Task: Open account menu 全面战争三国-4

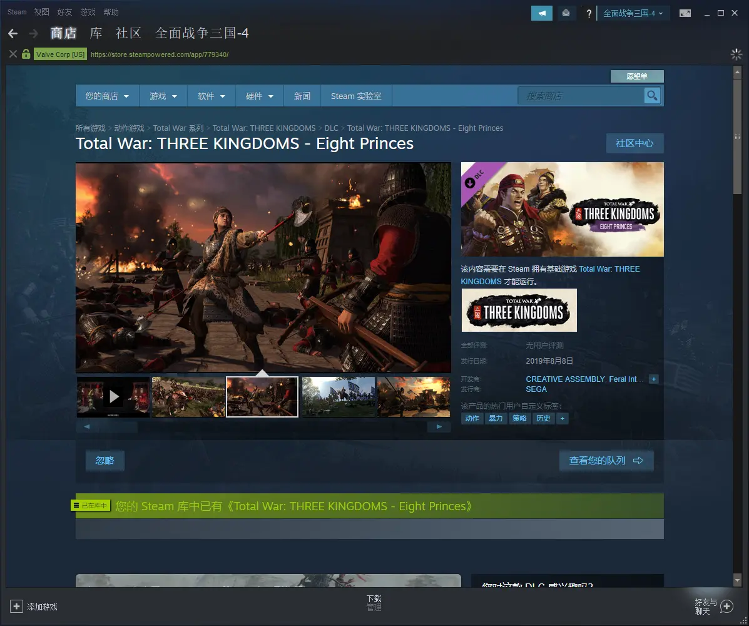Action: (633, 13)
